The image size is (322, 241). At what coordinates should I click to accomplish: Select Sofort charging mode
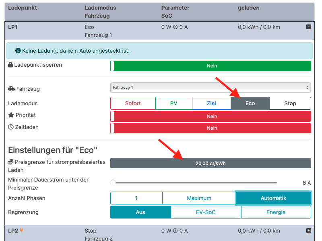click(x=133, y=103)
